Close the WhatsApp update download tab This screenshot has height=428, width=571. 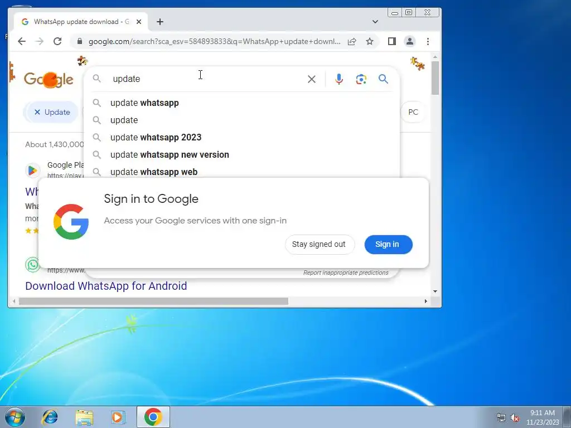tap(139, 22)
